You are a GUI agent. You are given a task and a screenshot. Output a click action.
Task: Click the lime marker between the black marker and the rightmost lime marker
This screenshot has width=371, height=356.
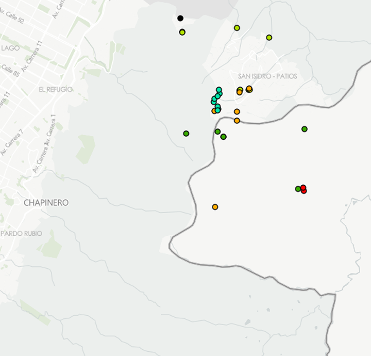click(x=237, y=28)
